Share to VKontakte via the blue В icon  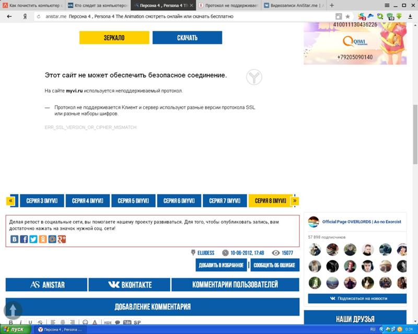(15, 239)
